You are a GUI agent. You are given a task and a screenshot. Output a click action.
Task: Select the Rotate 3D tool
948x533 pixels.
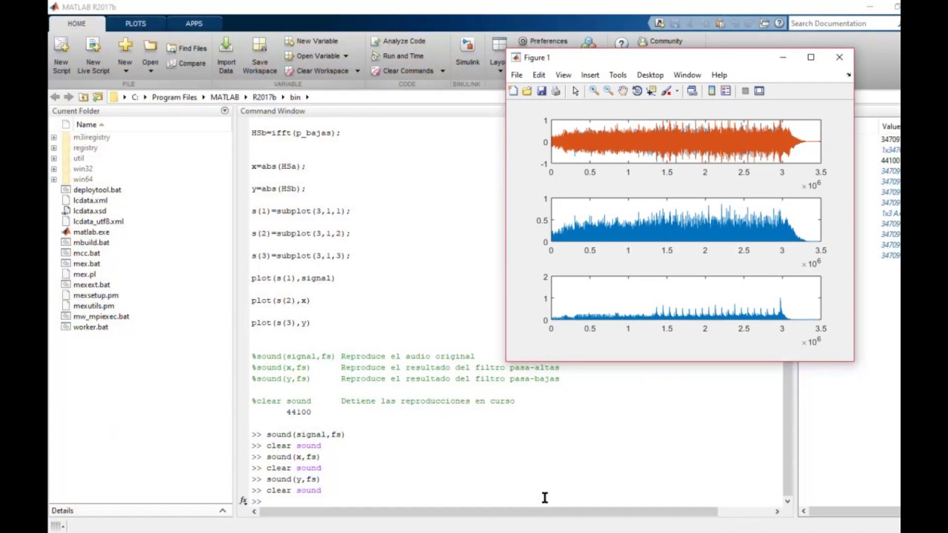[637, 91]
